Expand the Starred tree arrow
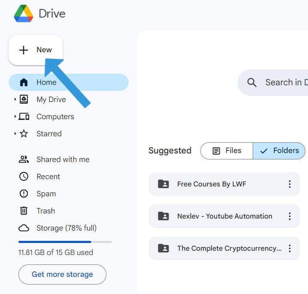Screen dimensions: 308x294 tap(15, 134)
